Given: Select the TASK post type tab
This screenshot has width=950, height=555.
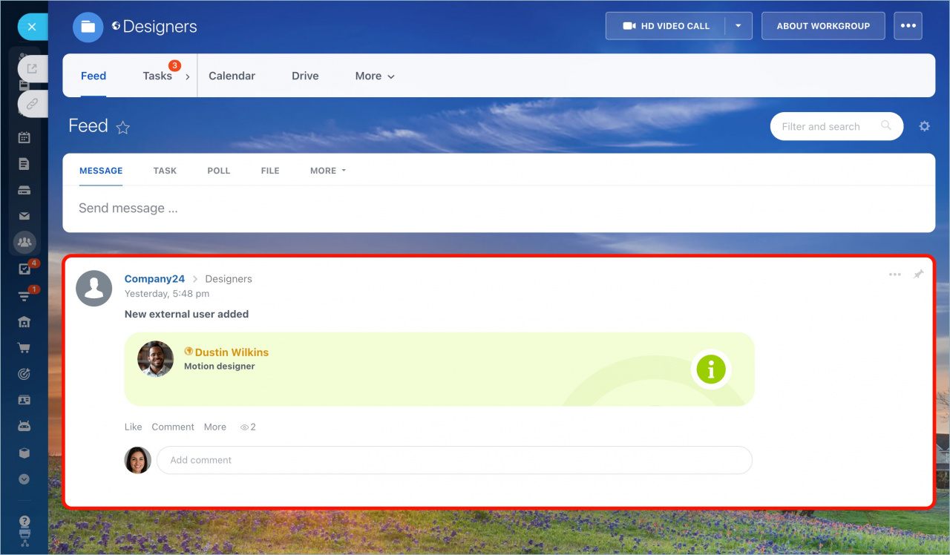Looking at the screenshot, I should point(165,171).
